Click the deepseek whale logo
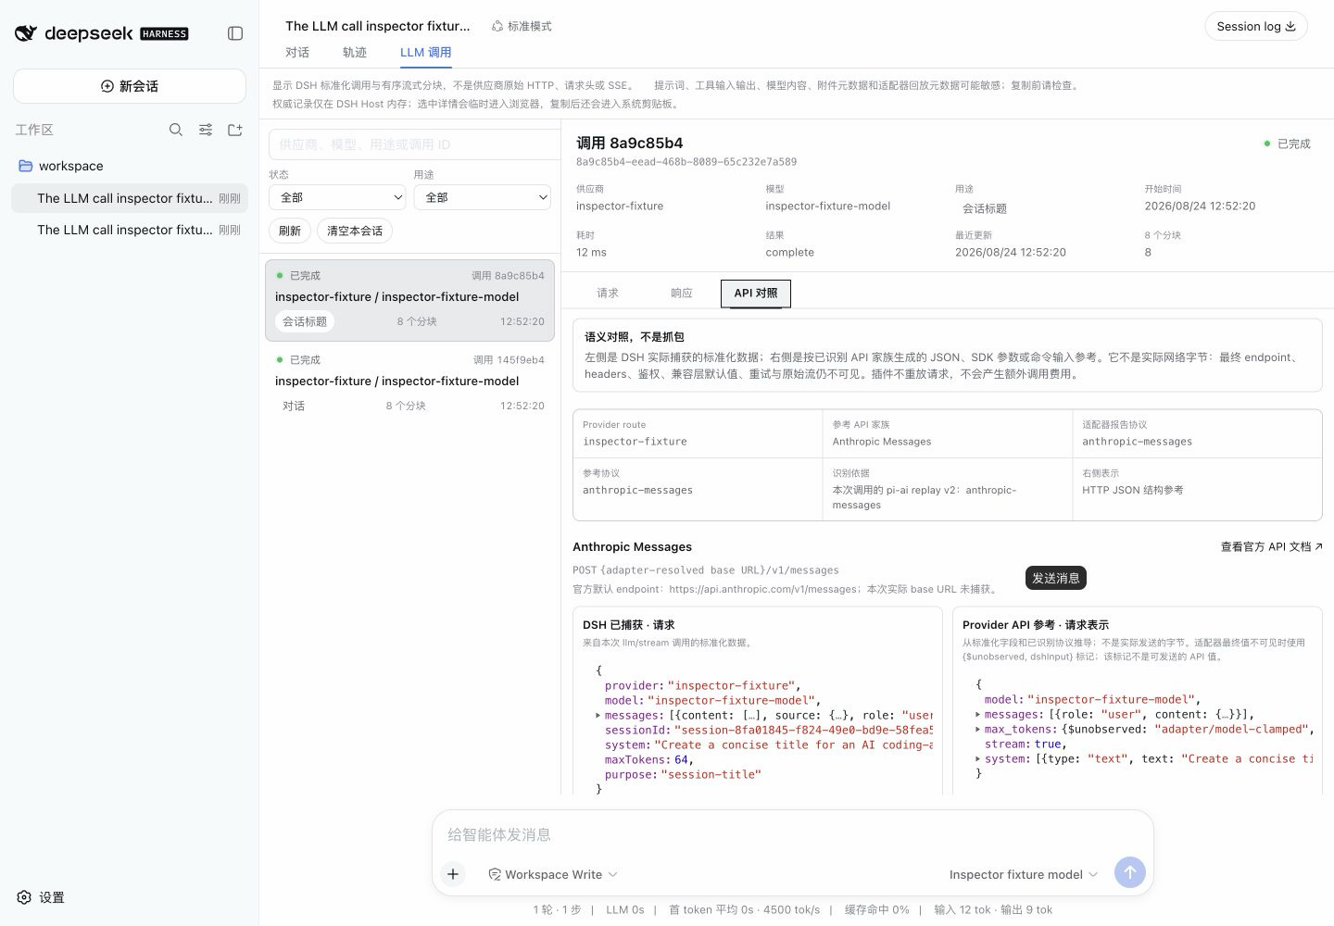 click(26, 33)
